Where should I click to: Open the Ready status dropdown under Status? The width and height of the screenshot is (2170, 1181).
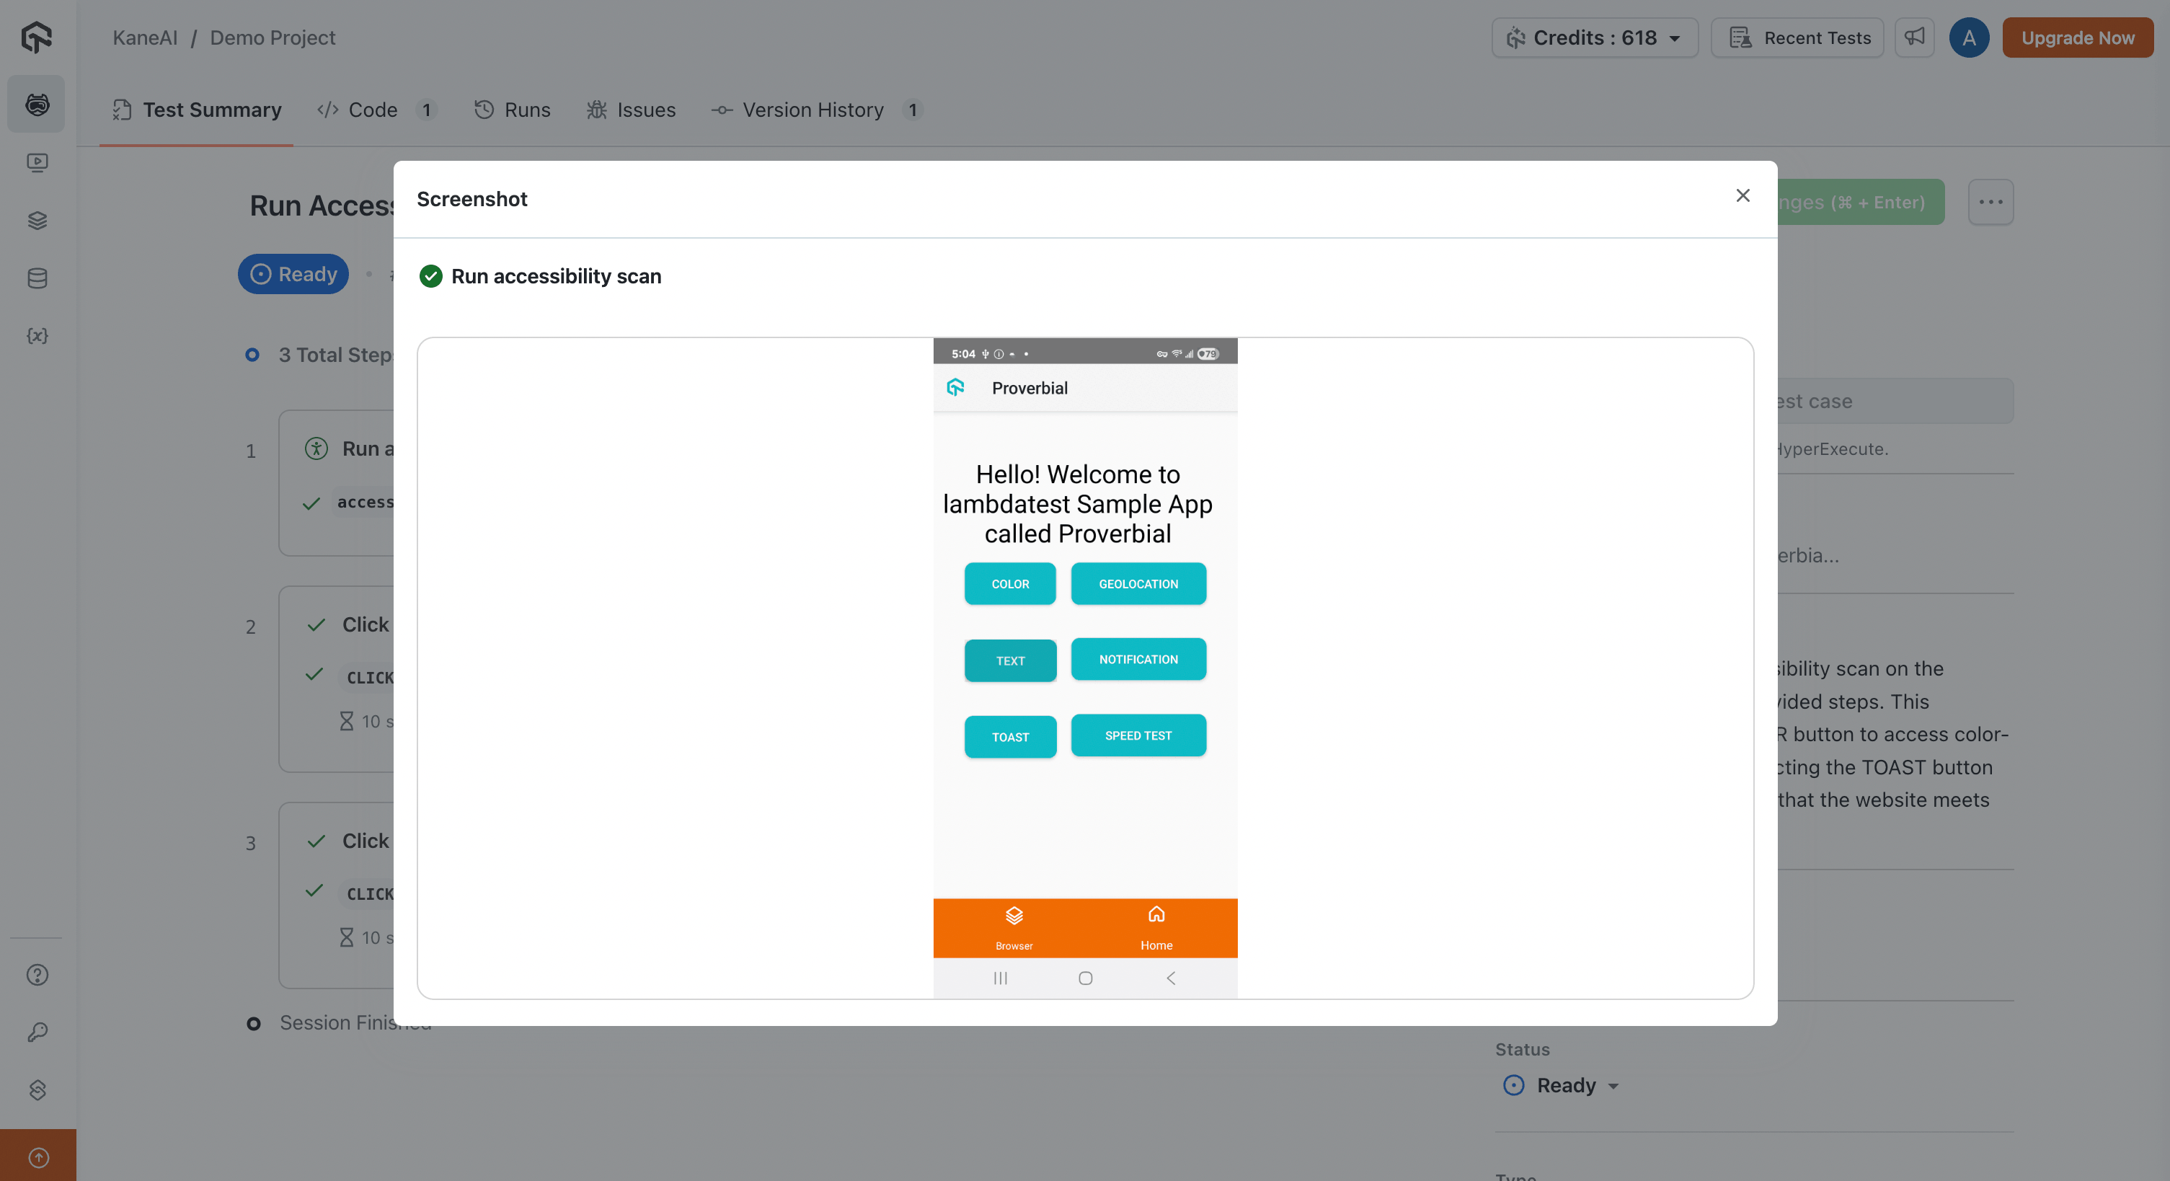coord(1562,1085)
